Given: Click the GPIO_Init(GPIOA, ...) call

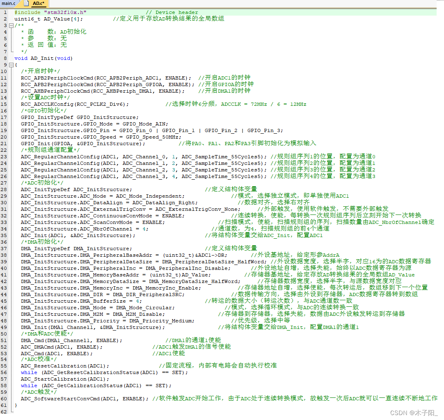Looking at the screenshot, I should click(83, 144).
